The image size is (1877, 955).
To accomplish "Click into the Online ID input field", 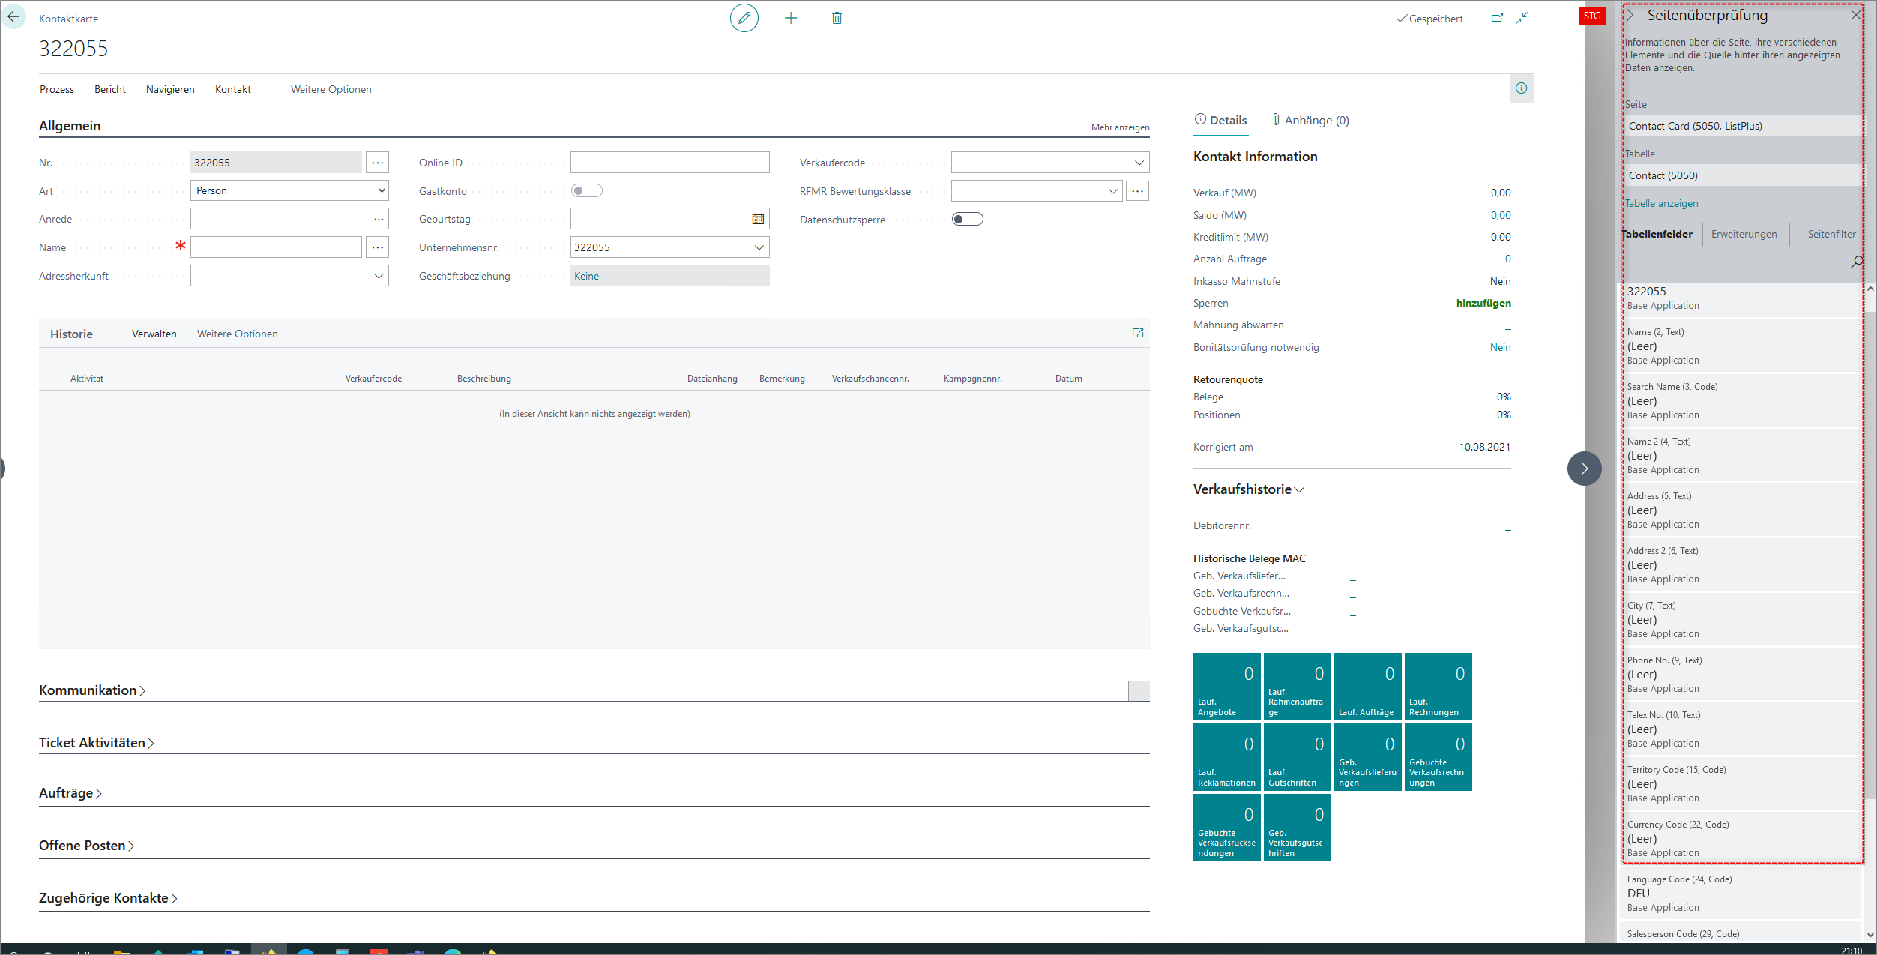I will [669, 163].
